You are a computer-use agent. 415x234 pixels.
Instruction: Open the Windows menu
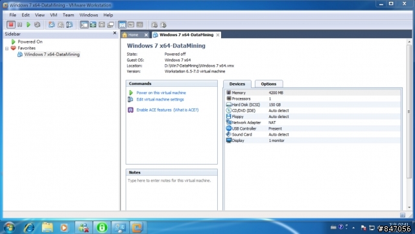click(89, 15)
